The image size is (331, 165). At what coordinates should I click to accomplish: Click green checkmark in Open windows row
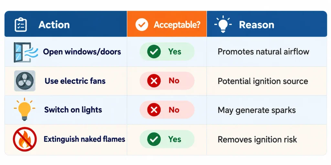point(154,52)
